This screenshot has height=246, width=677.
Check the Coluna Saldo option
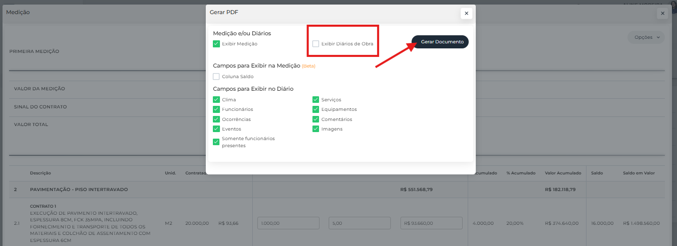click(216, 77)
